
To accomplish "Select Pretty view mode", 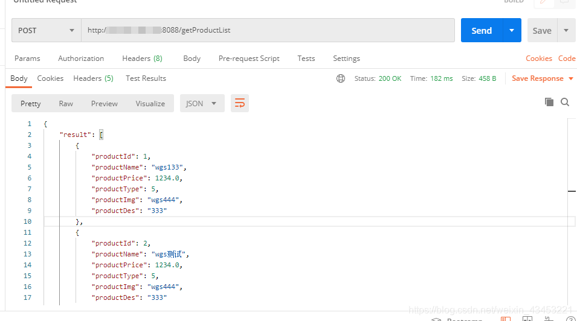I will 31,104.
